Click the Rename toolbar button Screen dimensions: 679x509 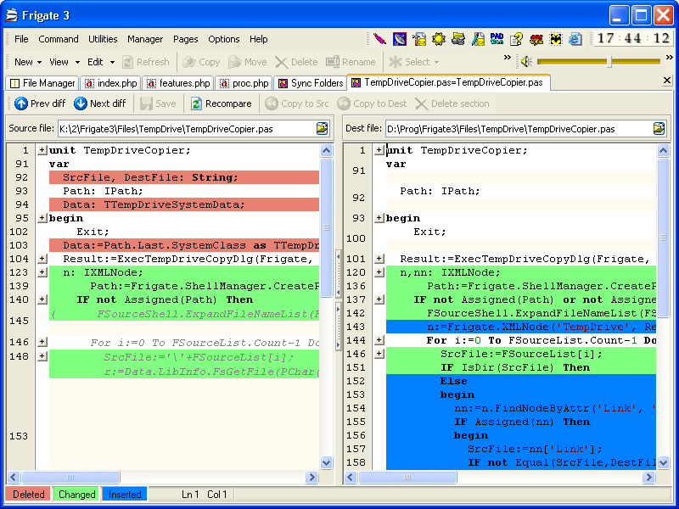coord(351,62)
